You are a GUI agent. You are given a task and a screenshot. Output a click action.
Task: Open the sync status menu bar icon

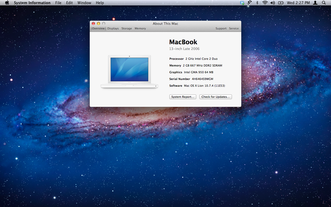coord(250,3)
